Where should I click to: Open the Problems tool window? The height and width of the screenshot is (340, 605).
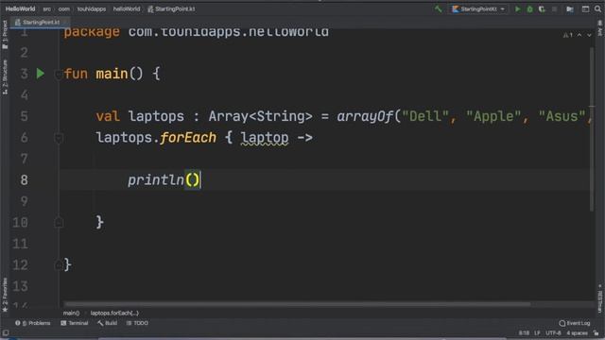coord(33,323)
